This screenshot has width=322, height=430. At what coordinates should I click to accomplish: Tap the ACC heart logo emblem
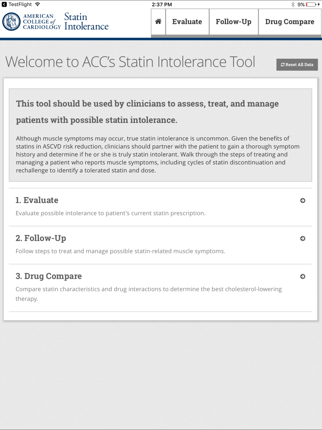tap(11, 22)
